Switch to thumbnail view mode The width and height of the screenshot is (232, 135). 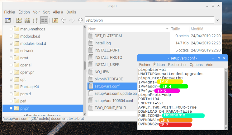point(27,20)
